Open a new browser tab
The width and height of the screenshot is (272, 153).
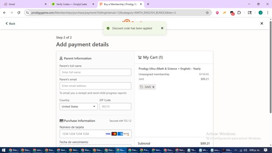click(148, 4)
